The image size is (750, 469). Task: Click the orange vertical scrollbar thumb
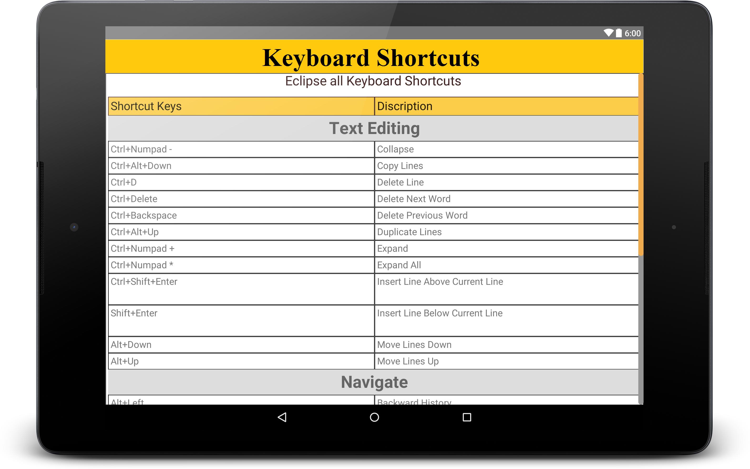click(641, 165)
